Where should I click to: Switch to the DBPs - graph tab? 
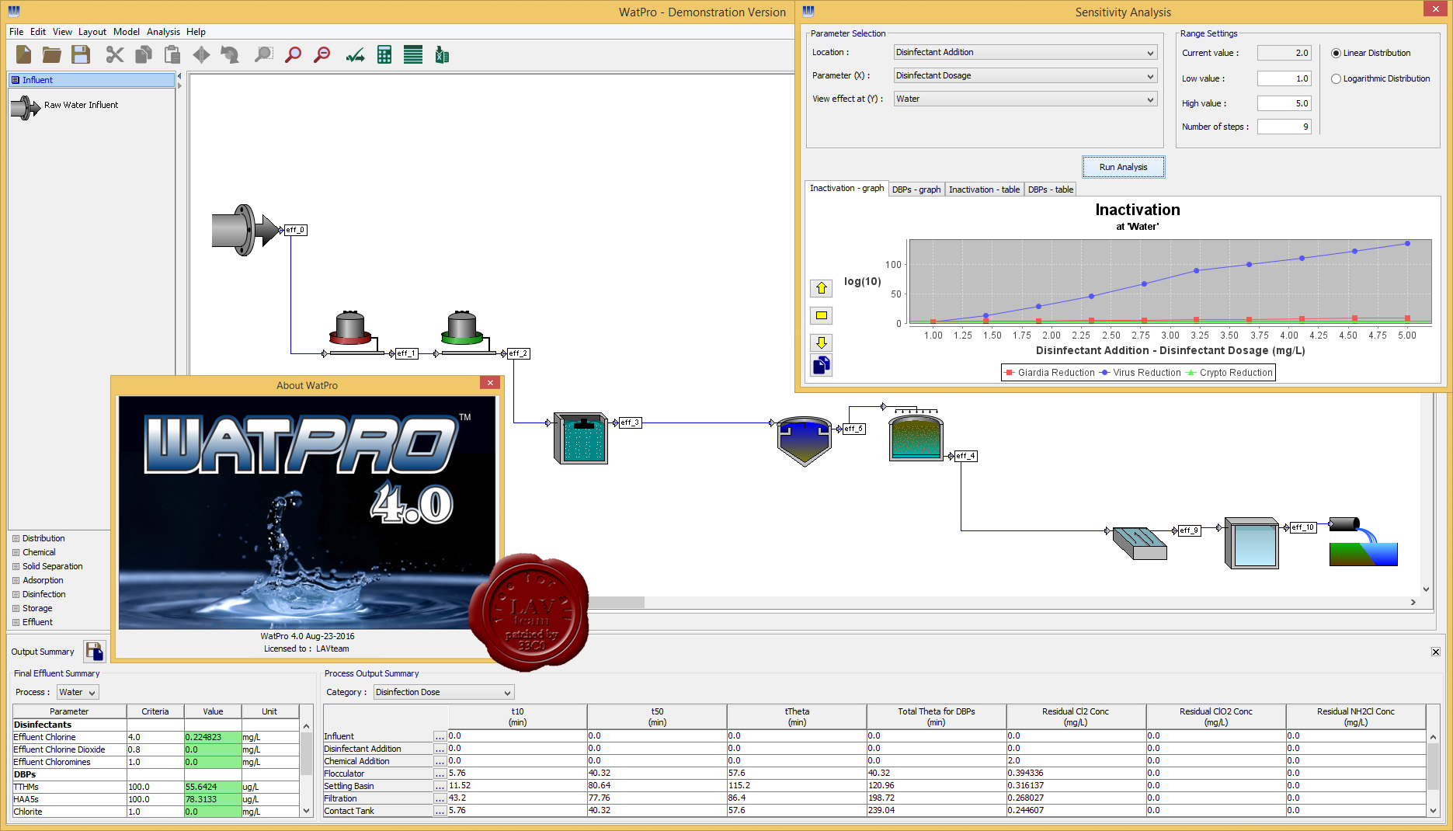[x=916, y=189]
